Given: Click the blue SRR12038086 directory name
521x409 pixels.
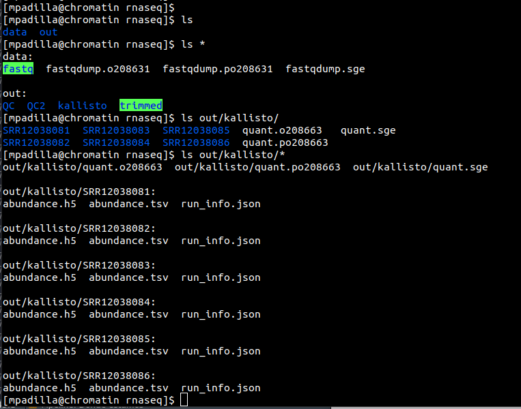Looking at the screenshot, I should [196, 142].
